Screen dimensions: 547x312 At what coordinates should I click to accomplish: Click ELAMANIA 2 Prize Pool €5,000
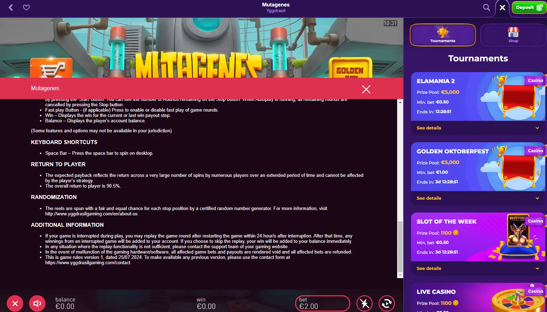coord(438,92)
